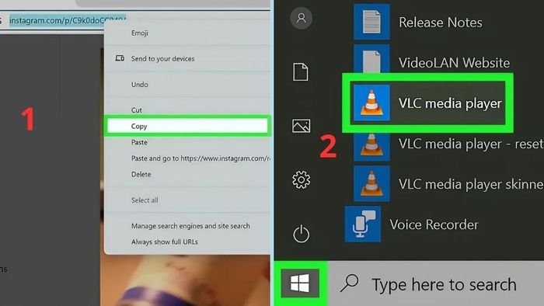Click the search magnifier icon in taskbar
Image resolution: width=544 pixels, height=306 pixels.
[349, 283]
